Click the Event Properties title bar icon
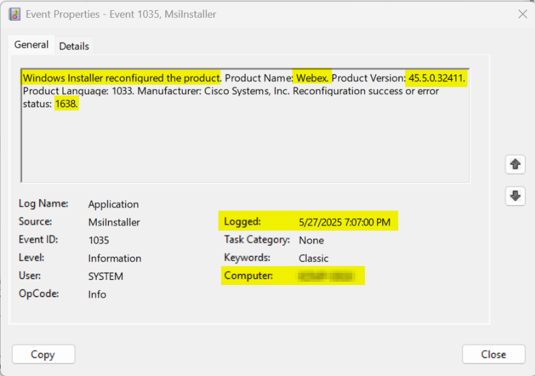Screen dimensions: 535x376 click(x=15, y=15)
